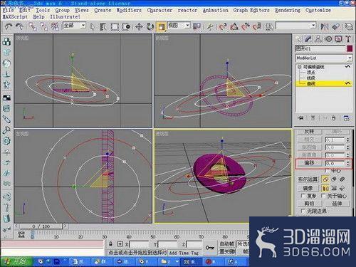
Task: Toggle the Spinner Snap icon
Action: click(x=256, y=26)
